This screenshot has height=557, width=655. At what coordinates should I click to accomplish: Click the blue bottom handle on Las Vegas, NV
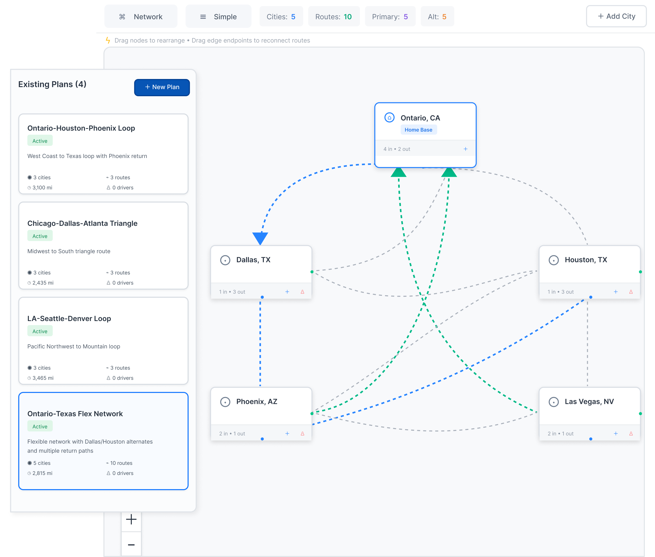click(591, 439)
